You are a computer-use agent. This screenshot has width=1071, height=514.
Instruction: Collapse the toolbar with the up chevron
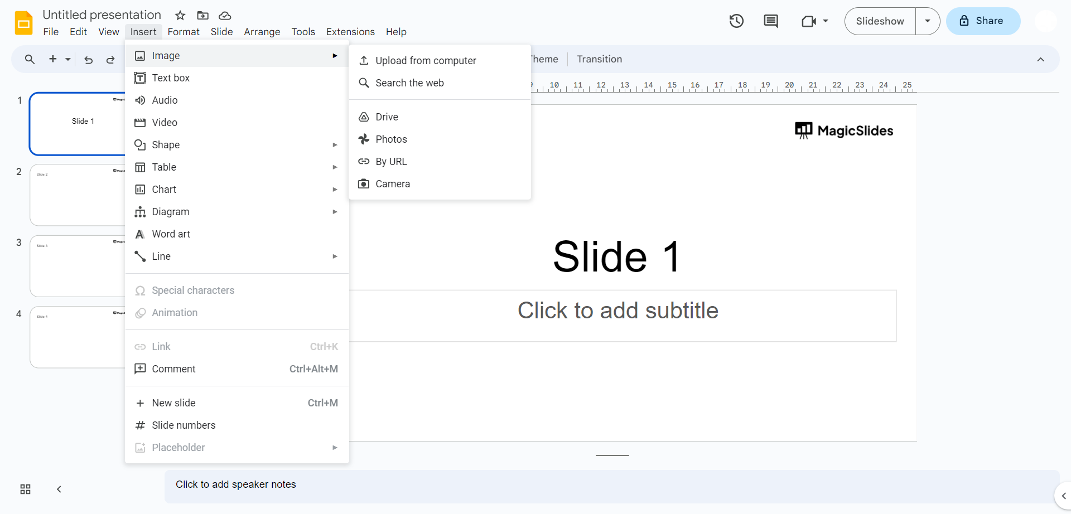coord(1040,60)
